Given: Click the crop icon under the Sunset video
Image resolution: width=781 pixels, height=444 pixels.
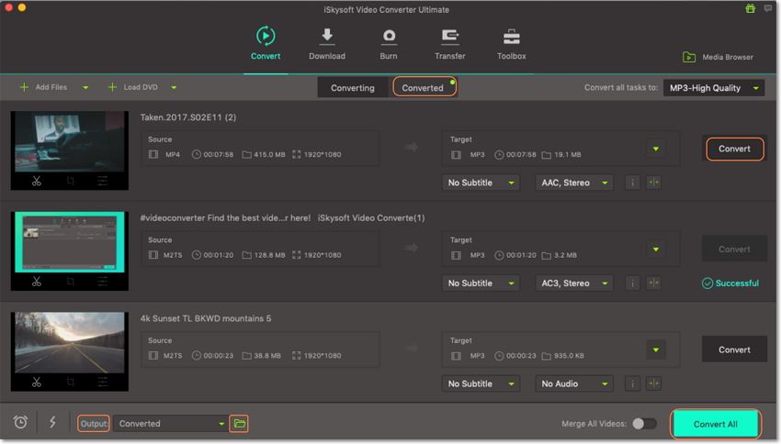Looking at the screenshot, I should tap(70, 383).
